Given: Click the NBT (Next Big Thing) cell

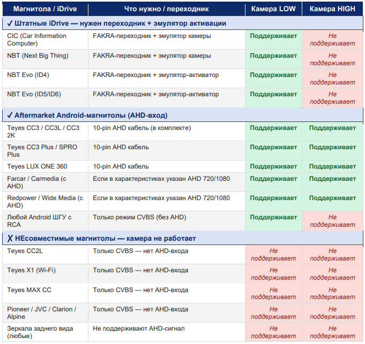Looking at the screenshot, I should pos(45,59).
